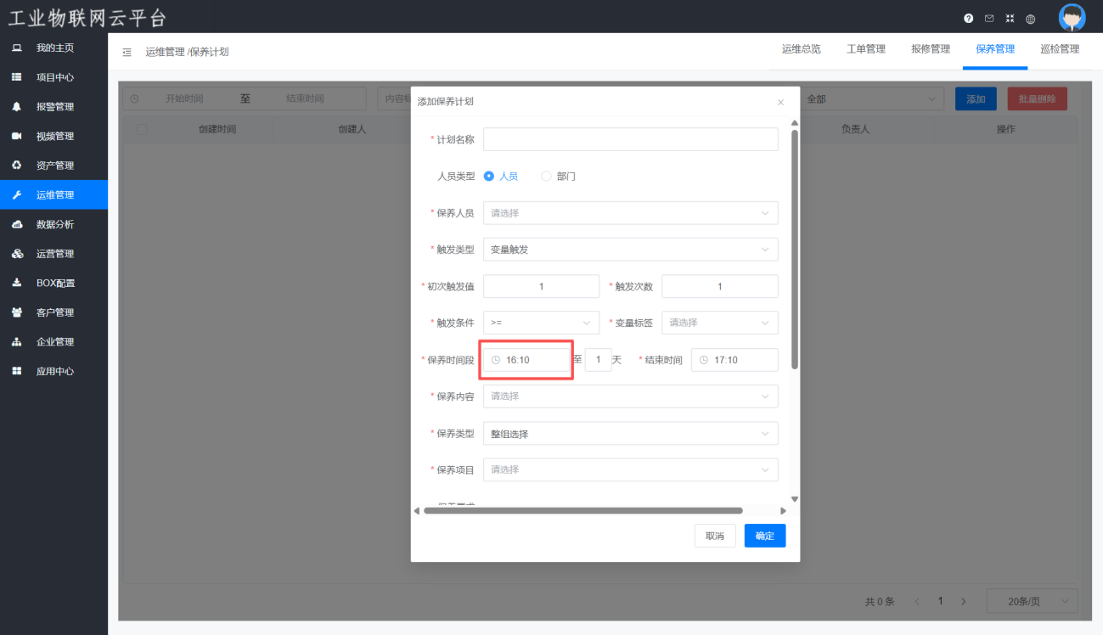Collapse sidebar using the menu fold icon
The image size is (1103, 635).
point(127,52)
